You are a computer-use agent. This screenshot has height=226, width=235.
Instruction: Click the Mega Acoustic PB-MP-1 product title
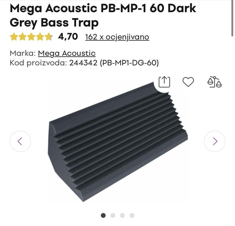click(103, 15)
